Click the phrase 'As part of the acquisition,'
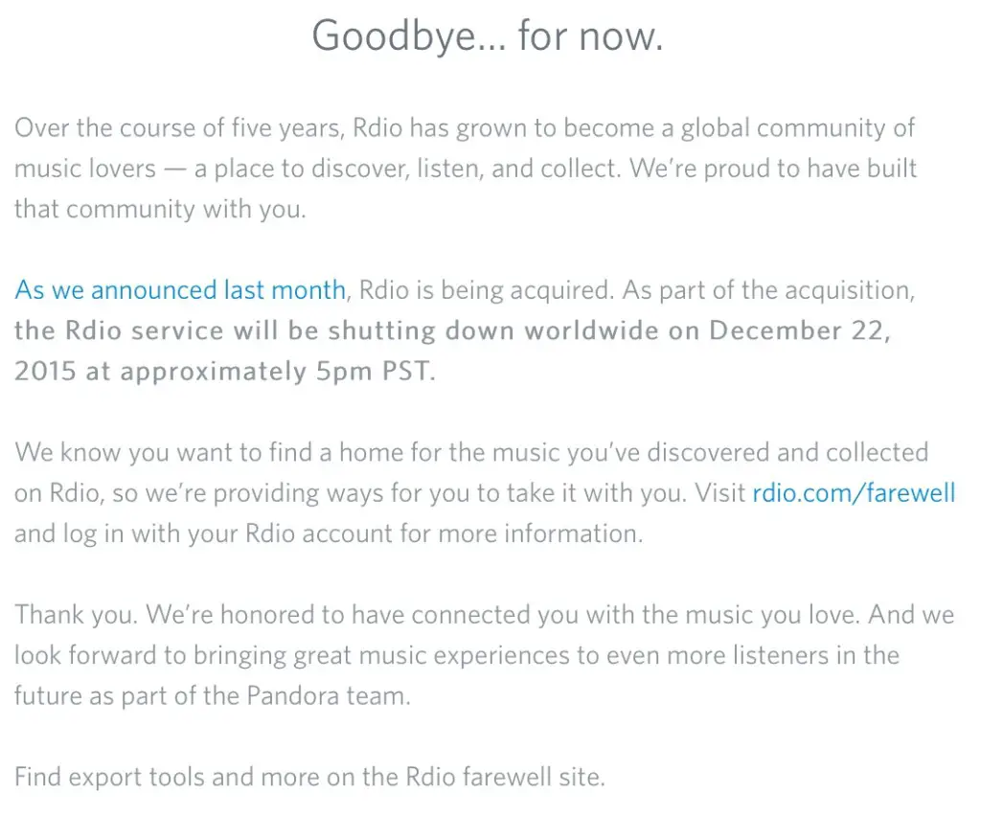Image resolution: width=981 pixels, height=817 pixels. point(769,290)
